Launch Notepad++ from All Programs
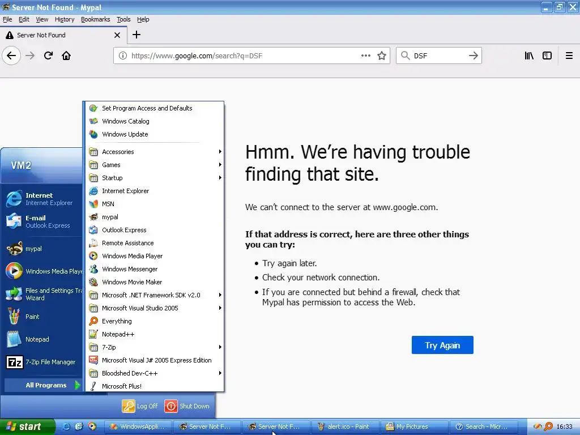Image resolution: width=580 pixels, height=435 pixels. (x=155, y=334)
